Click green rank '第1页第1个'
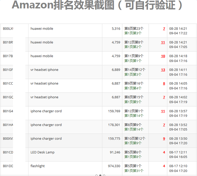The height and width of the screenshot is (176, 197). point(133,61)
